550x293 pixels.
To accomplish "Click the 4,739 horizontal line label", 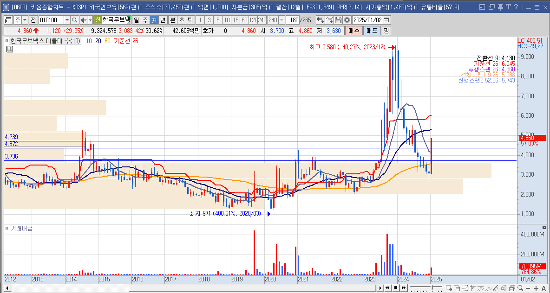I will (x=11, y=137).
